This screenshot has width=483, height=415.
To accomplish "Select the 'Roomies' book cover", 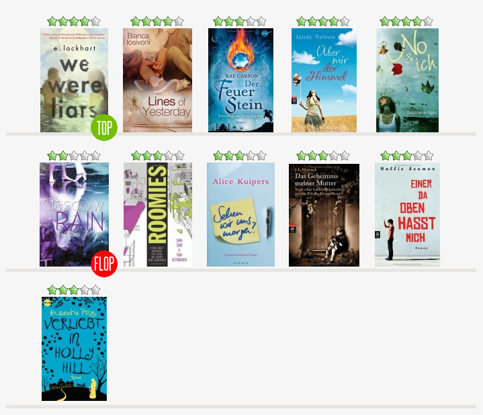I will pos(158,215).
